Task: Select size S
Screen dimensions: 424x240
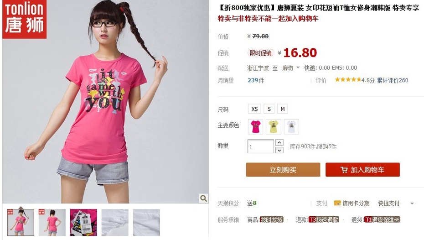Action: pyautogui.click(x=269, y=109)
